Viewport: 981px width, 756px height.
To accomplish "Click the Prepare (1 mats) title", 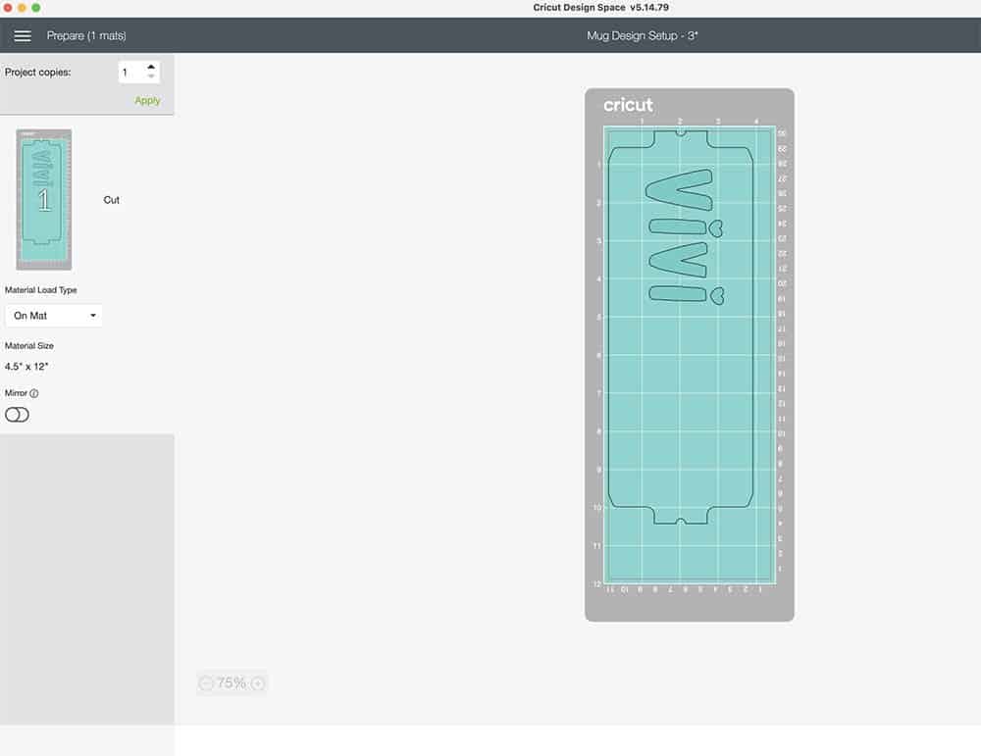I will 86,35.
